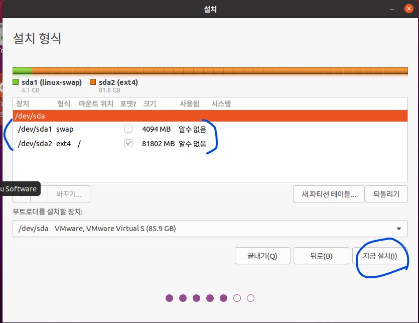Viewport: 419px width, 323px height.
Task: Click orange ext4 segment in partition bar
Action: (x=220, y=71)
